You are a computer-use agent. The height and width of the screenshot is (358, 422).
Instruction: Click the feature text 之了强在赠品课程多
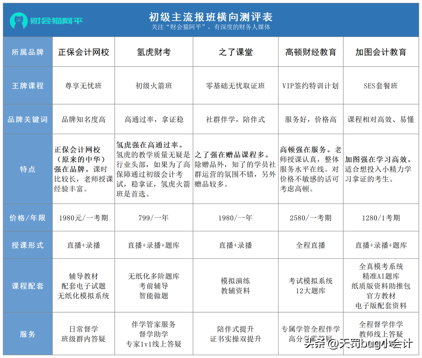click(232, 155)
